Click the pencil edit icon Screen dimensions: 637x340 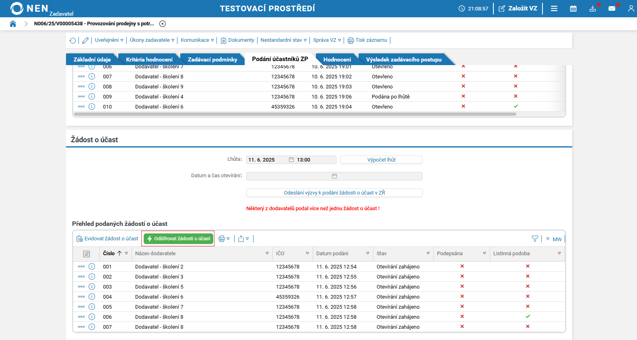[x=85, y=40]
